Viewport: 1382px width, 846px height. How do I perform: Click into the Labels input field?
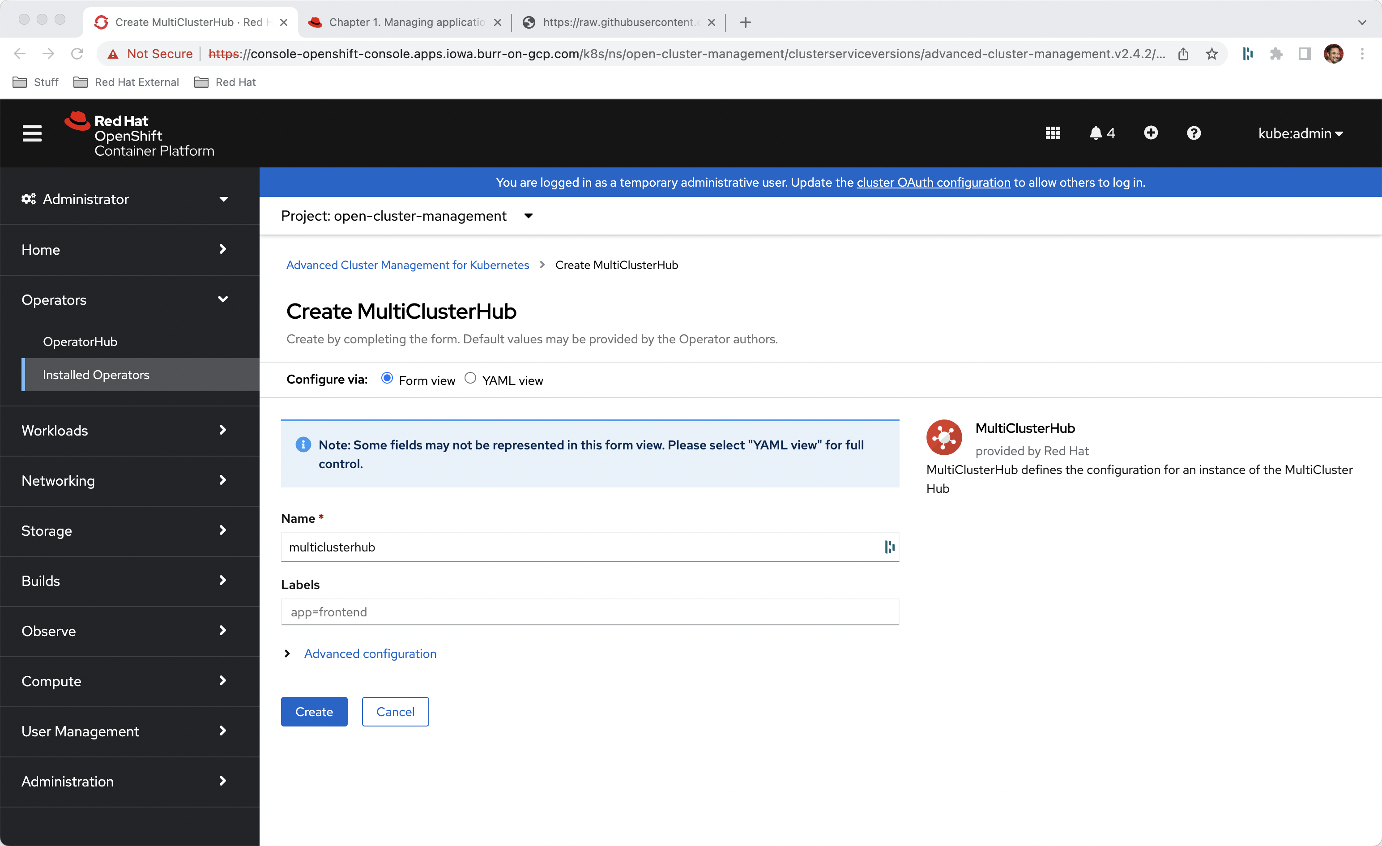589,612
